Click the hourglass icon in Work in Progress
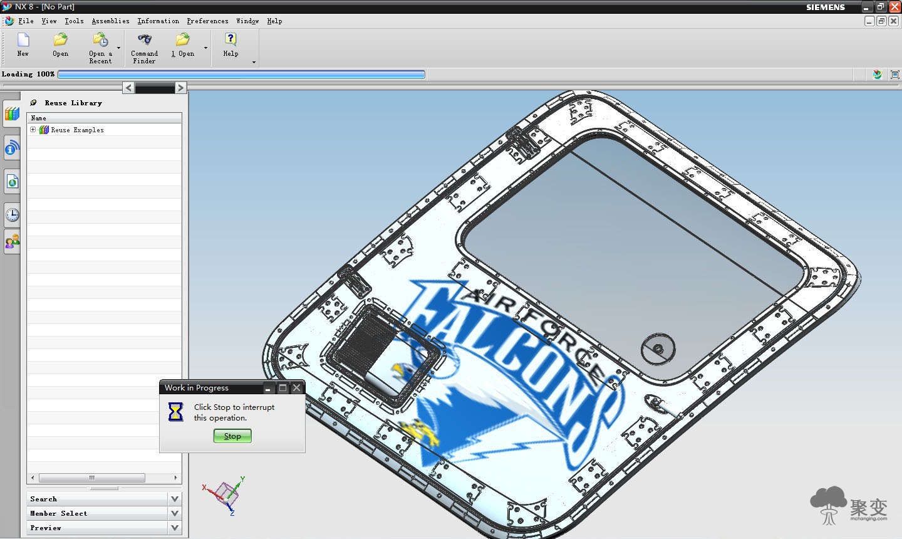 tap(176, 412)
